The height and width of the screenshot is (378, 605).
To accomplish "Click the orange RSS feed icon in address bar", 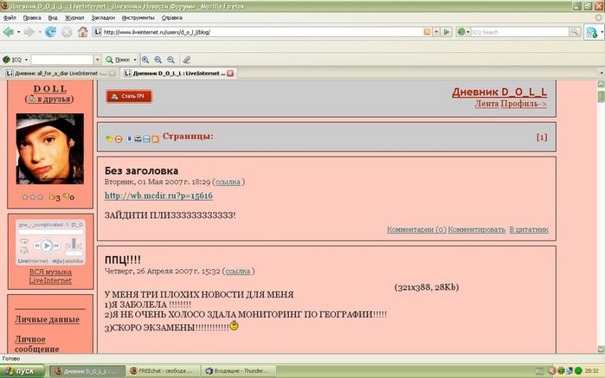I will 427,32.
